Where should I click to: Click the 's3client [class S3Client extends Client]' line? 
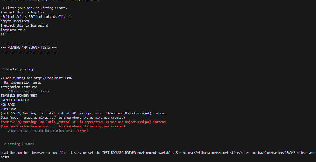click(36, 17)
